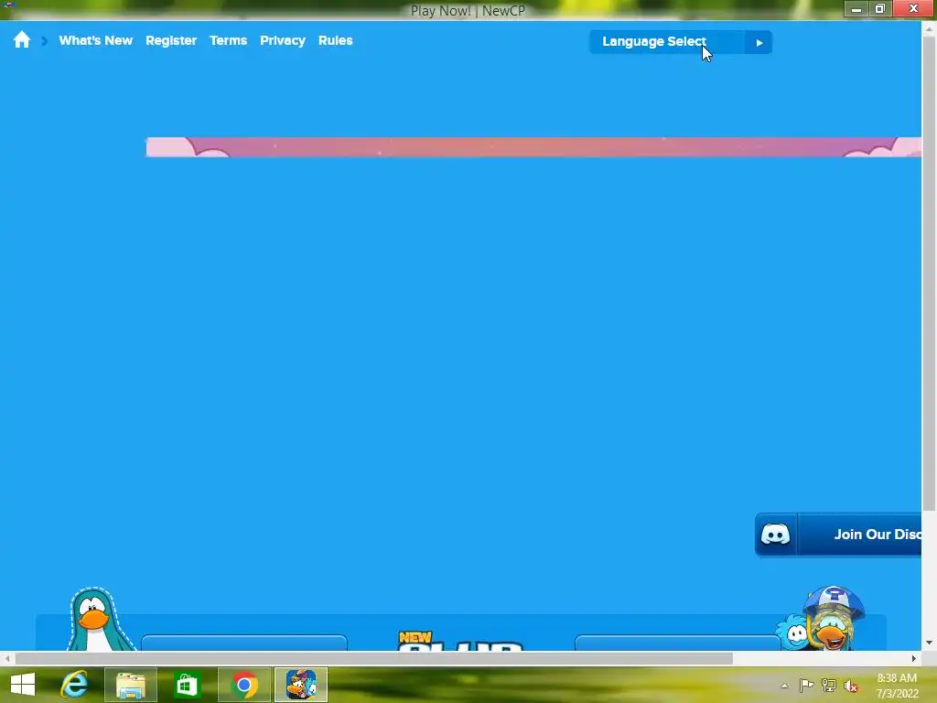Open the Register link
The height and width of the screenshot is (703, 937).
pos(171,40)
